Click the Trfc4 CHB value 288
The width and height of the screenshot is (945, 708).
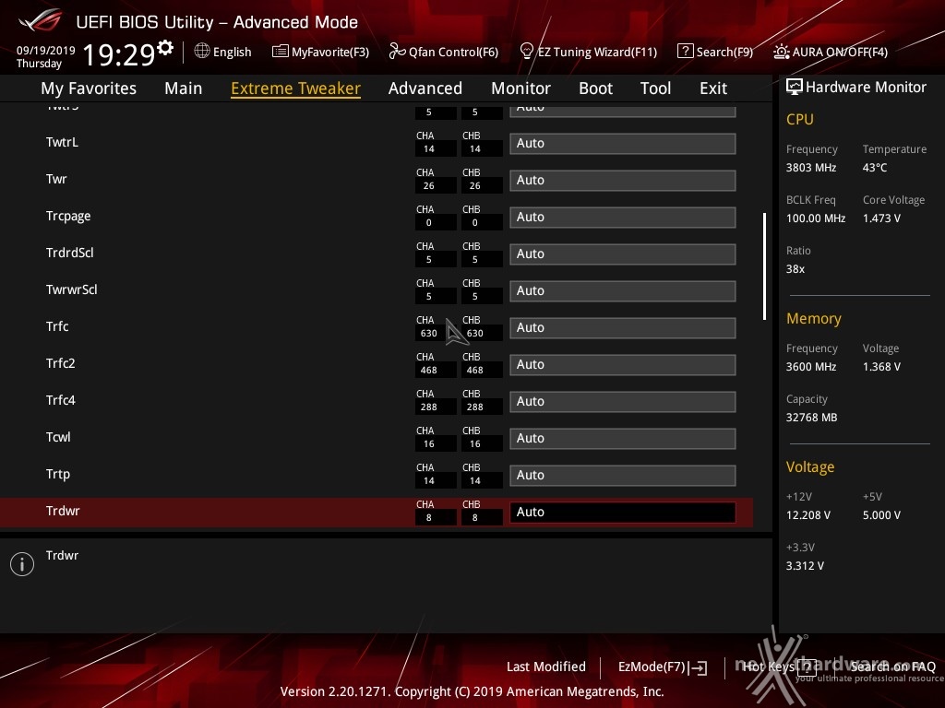click(x=475, y=407)
